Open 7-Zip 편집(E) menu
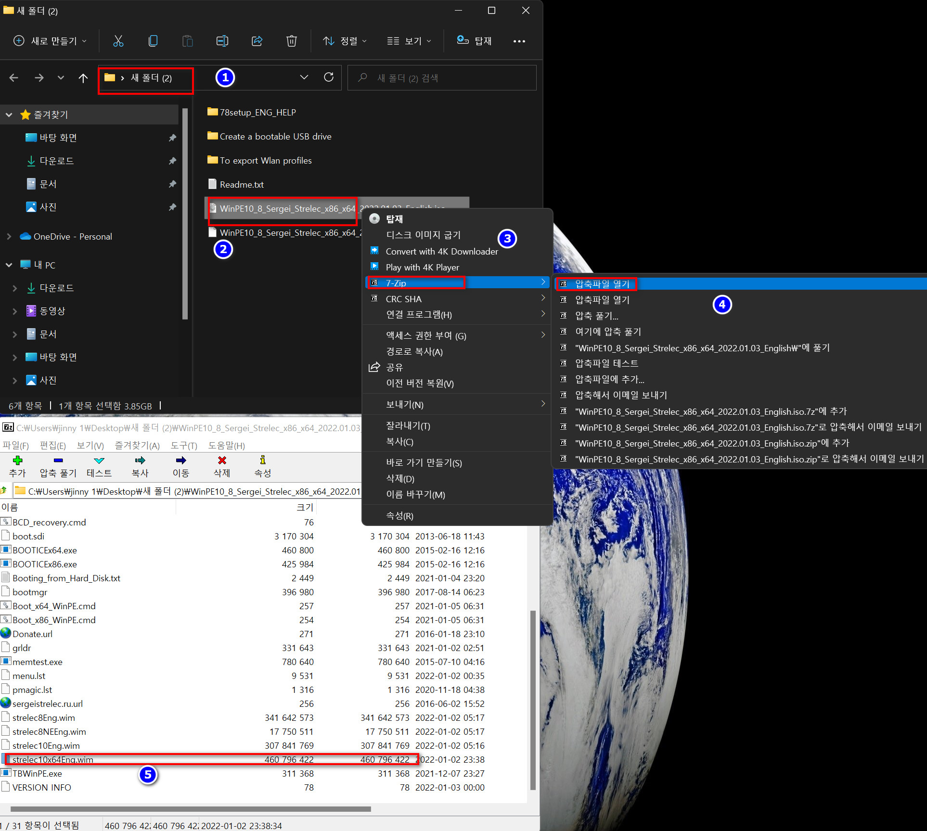Screen dimensions: 927x831 [x=52, y=446]
